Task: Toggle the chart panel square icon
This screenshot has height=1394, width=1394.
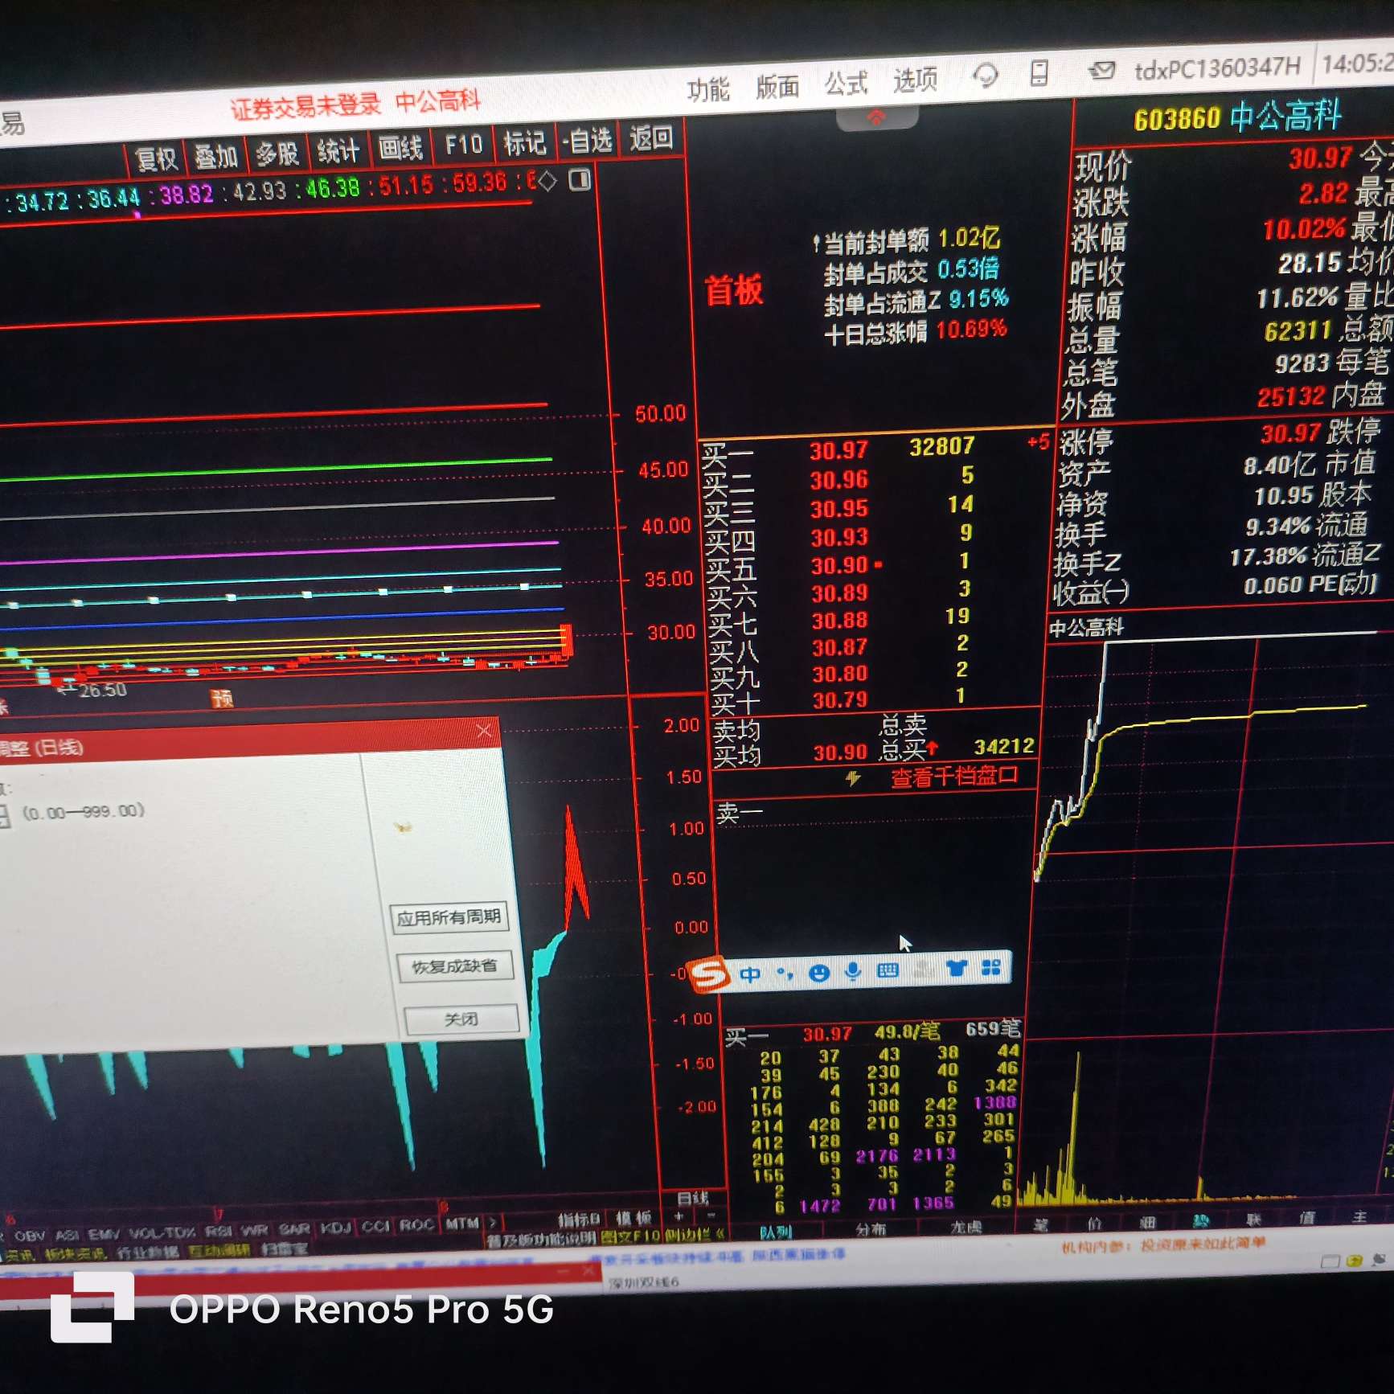Action: [580, 179]
